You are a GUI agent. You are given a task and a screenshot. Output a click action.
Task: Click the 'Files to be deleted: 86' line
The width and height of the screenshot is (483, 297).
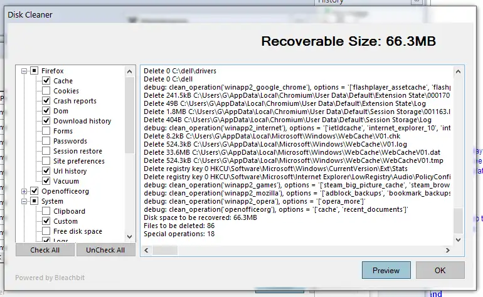[179, 226]
